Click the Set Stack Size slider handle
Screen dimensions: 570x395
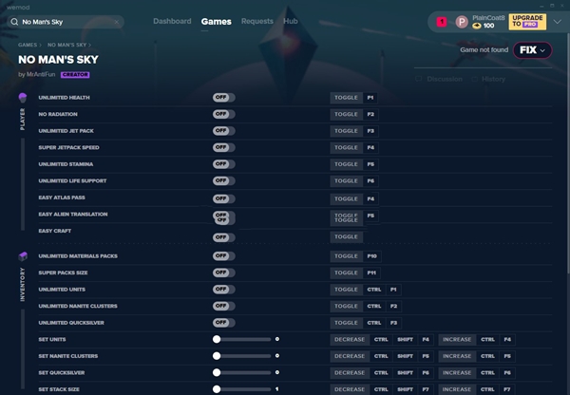(x=217, y=389)
